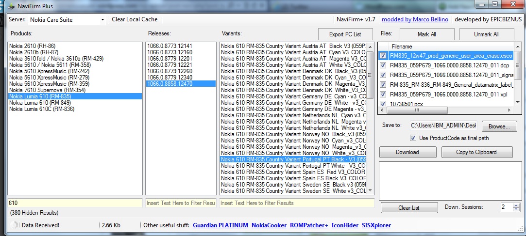The width and height of the screenshot is (526, 236).
Task: Select release 1066.0.8858.12470
Action: coord(181,84)
